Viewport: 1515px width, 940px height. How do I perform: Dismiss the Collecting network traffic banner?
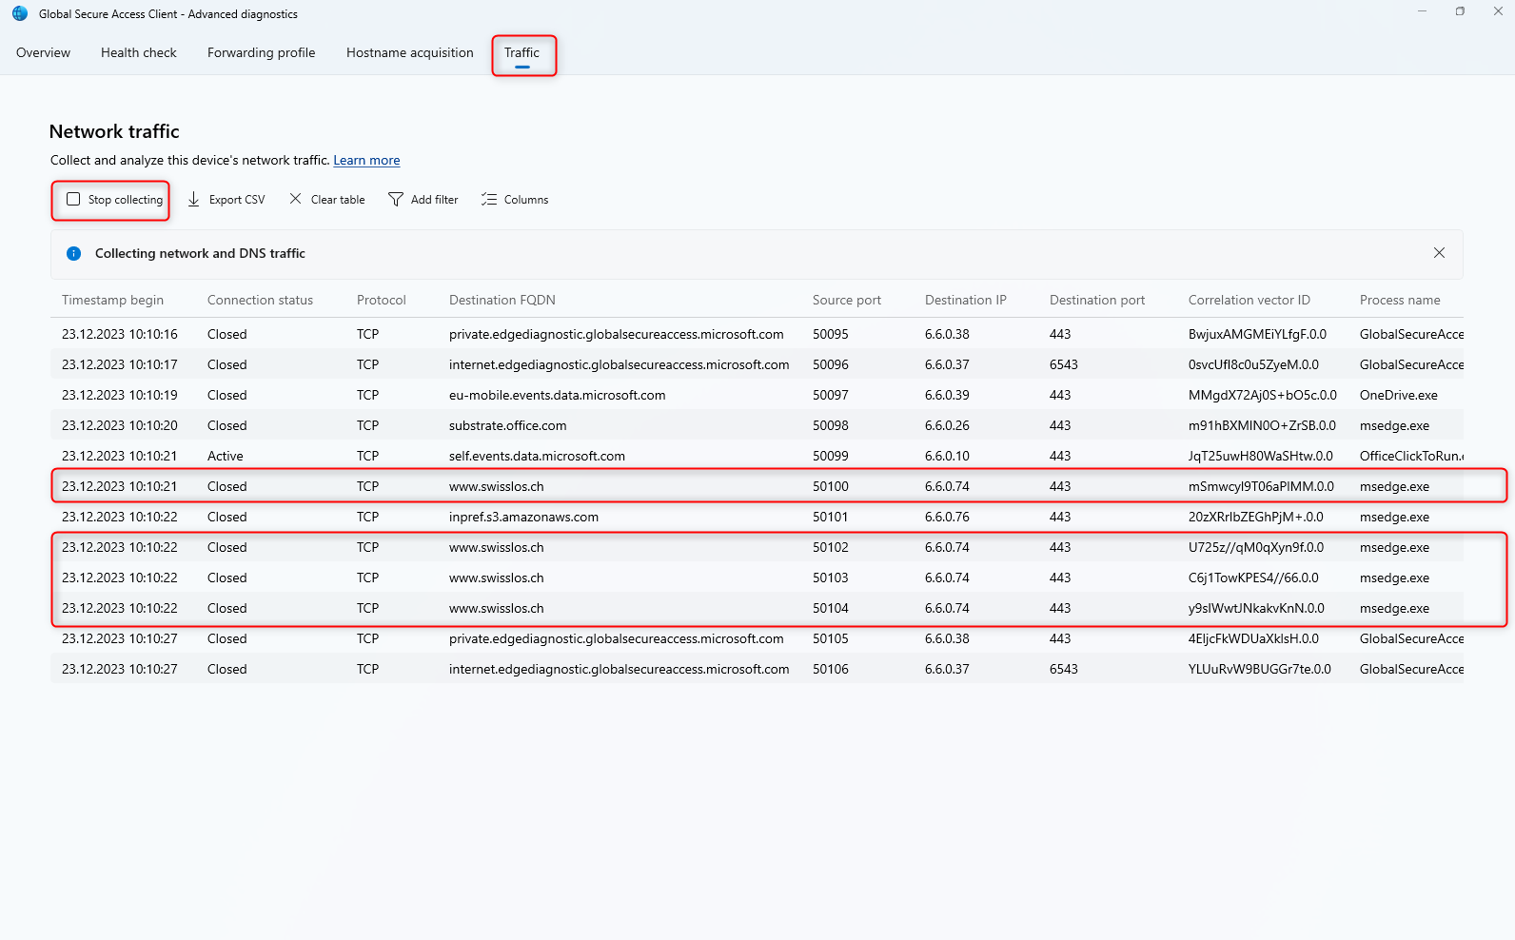coord(1439,253)
